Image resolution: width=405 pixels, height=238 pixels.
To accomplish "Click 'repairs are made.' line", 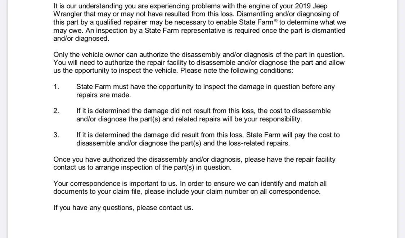I will pyautogui.click(x=104, y=95).
